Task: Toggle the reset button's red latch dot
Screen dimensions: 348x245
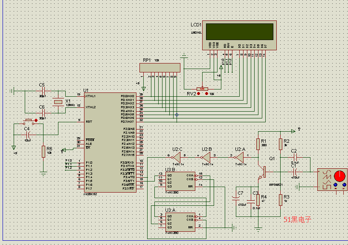Action: [36, 121]
